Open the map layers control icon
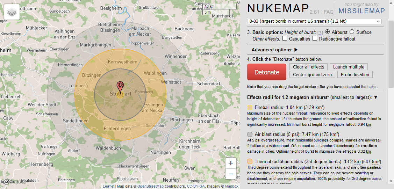 [12, 12]
